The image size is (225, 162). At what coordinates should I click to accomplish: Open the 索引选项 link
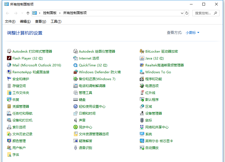coord(19,127)
